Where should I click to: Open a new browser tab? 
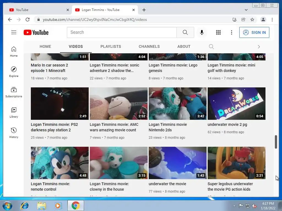pyautogui.click(x=144, y=10)
